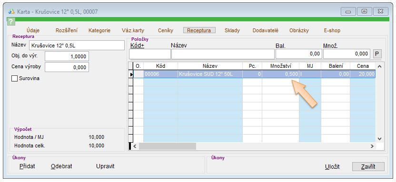The height and width of the screenshot is (182, 396).
Task: Open the Sklady tab
Action: pos(232,30)
